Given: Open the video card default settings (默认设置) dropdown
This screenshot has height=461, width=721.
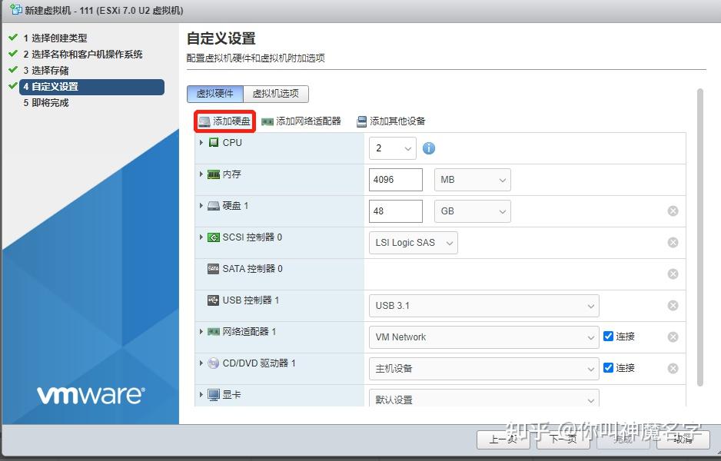Looking at the screenshot, I should tap(484, 398).
